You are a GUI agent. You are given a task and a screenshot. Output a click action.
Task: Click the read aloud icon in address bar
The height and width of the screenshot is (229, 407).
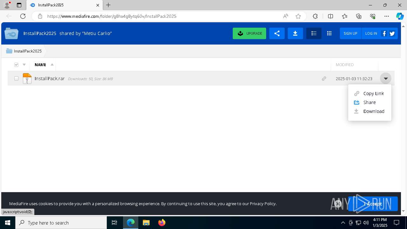tap(286, 16)
